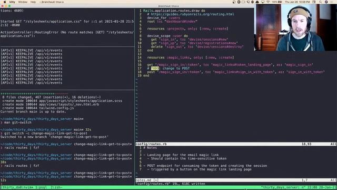The width and height of the screenshot is (337, 190).
Task: Click the battery 100% indicator
Action: [277, 2]
